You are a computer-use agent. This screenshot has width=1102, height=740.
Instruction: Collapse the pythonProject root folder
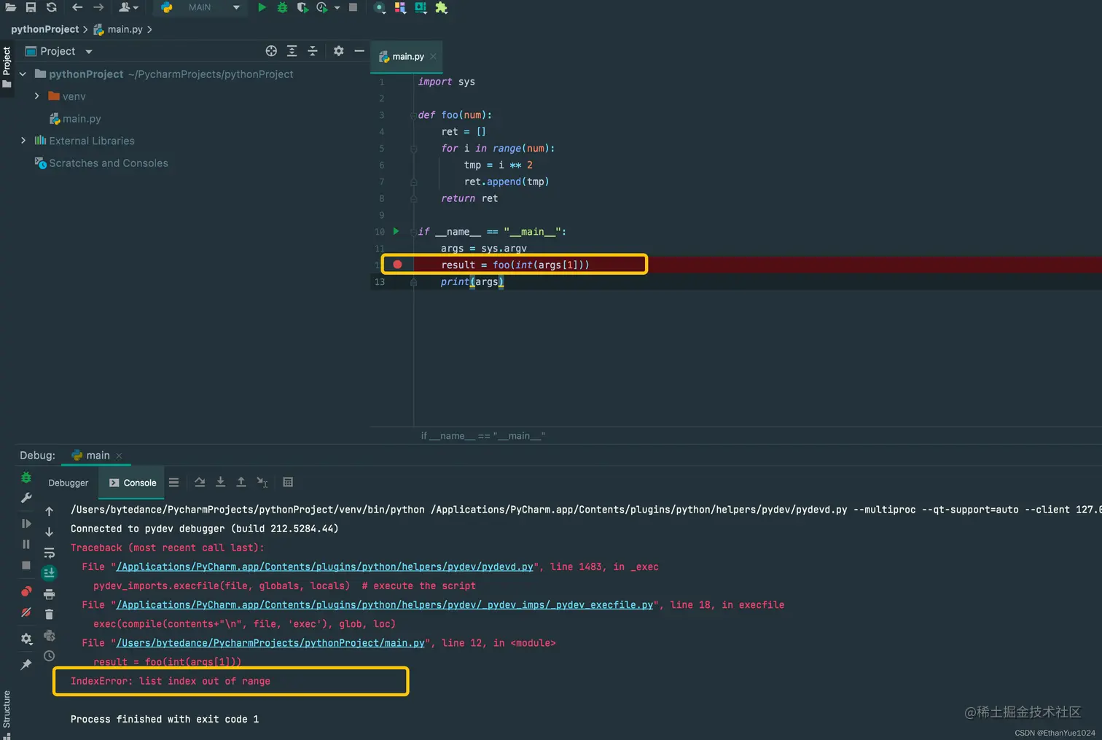pyautogui.click(x=23, y=74)
